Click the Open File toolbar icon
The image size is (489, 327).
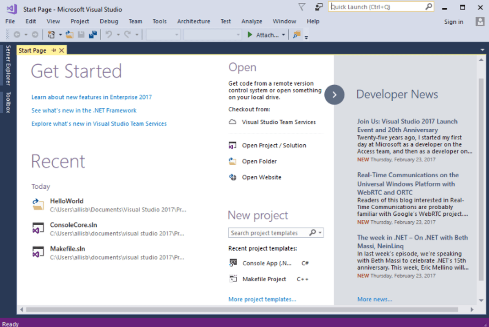point(70,35)
